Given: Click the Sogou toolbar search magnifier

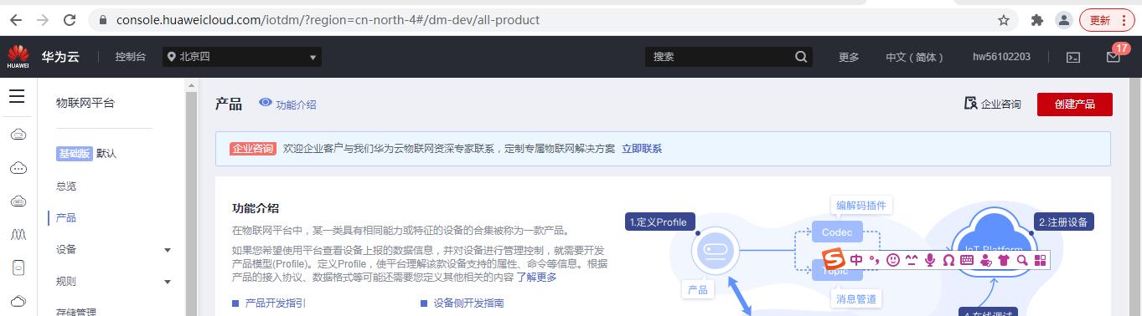Looking at the screenshot, I should pyautogui.click(x=1022, y=260).
